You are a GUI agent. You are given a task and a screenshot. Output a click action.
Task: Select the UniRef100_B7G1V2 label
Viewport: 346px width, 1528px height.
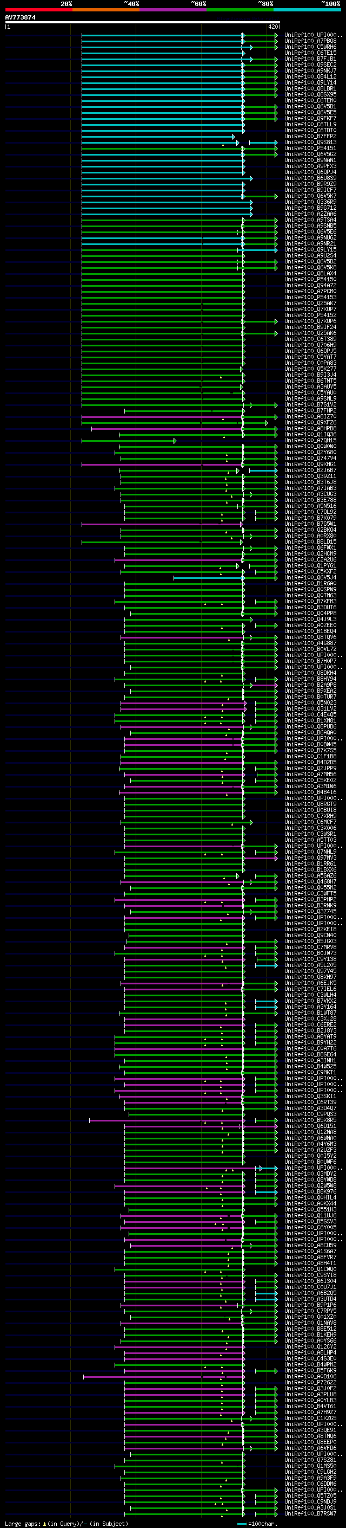pos(310,404)
